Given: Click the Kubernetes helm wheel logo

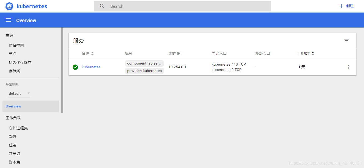Looking at the screenshot, I should (9, 6).
